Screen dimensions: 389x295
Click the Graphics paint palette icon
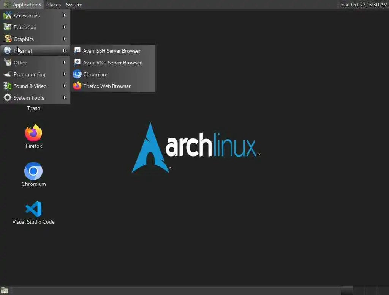tap(8, 39)
